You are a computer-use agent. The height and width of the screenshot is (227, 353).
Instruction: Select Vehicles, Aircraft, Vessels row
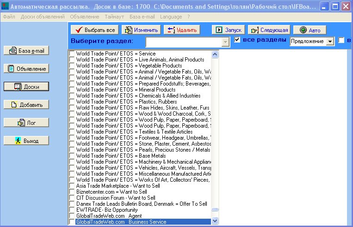143,168
